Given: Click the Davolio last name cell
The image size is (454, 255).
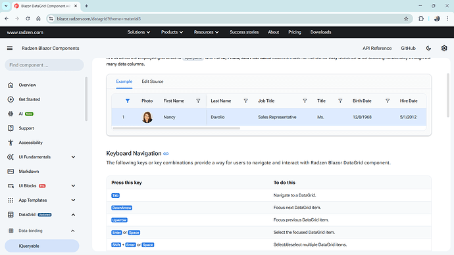Looking at the screenshot, I should tap(218, 117).
